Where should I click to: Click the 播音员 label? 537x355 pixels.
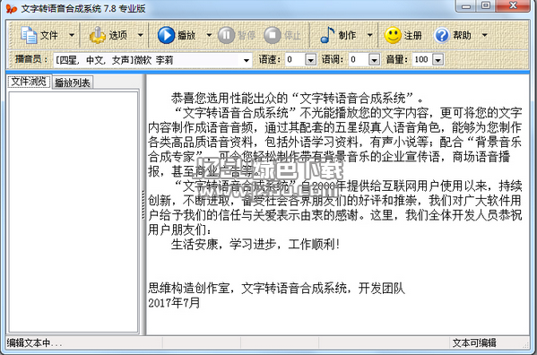[30, 59]
